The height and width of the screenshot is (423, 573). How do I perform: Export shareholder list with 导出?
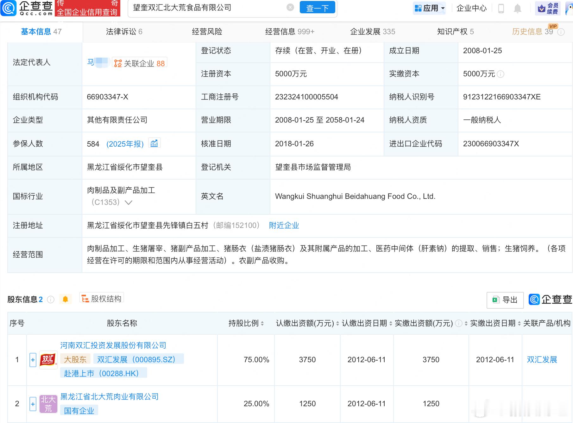click(505, 300)
